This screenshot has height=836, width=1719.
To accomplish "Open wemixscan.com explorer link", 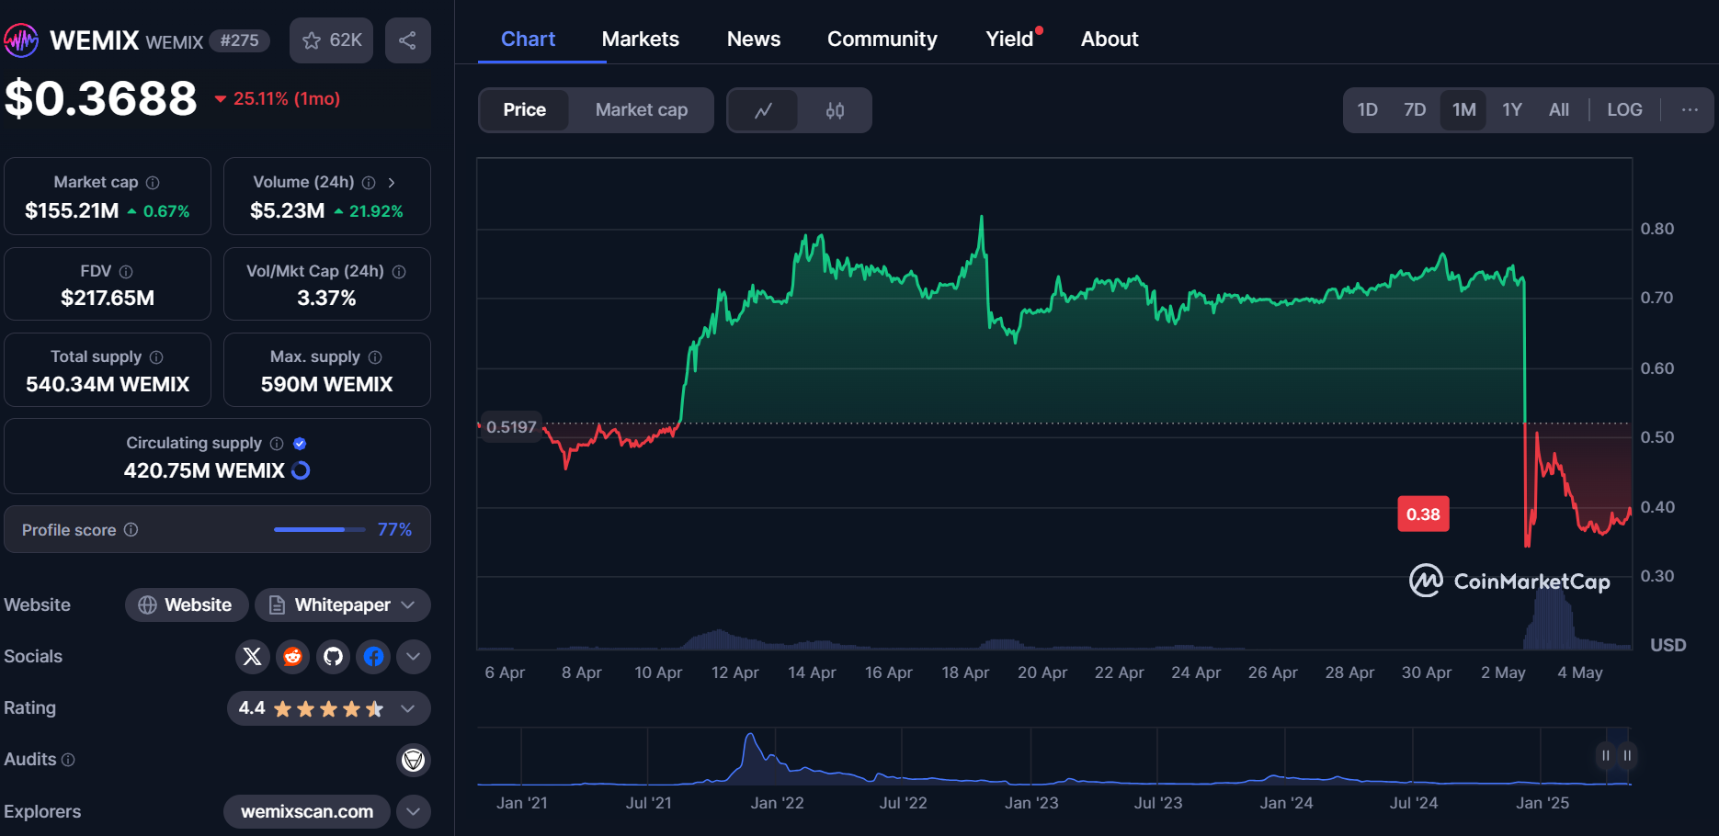I will click(x=307, y=811).
